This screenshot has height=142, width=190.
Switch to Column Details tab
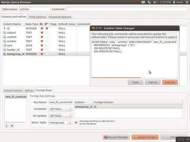click(13, 90)
